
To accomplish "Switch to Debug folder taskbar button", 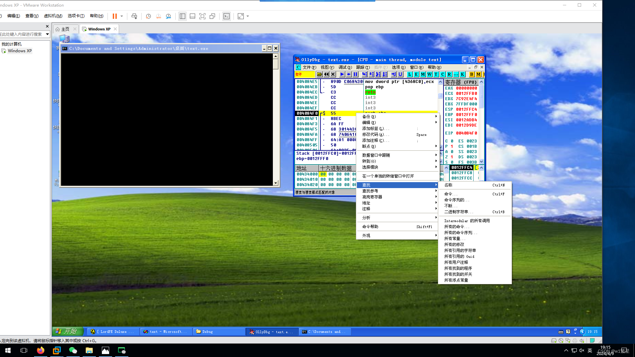I will pyautogui.click(x=219, y=332).
